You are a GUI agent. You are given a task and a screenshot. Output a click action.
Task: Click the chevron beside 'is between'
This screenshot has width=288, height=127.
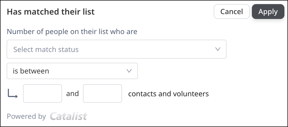pyautogui.click(x=129, y=71)
